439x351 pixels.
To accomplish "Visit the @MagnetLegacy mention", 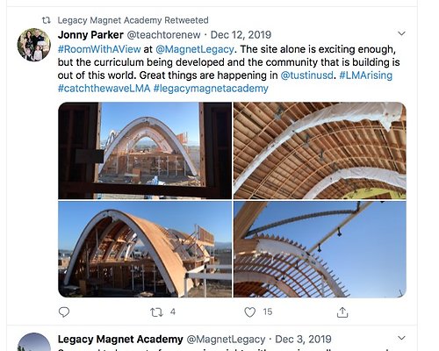I will (195, 49).
